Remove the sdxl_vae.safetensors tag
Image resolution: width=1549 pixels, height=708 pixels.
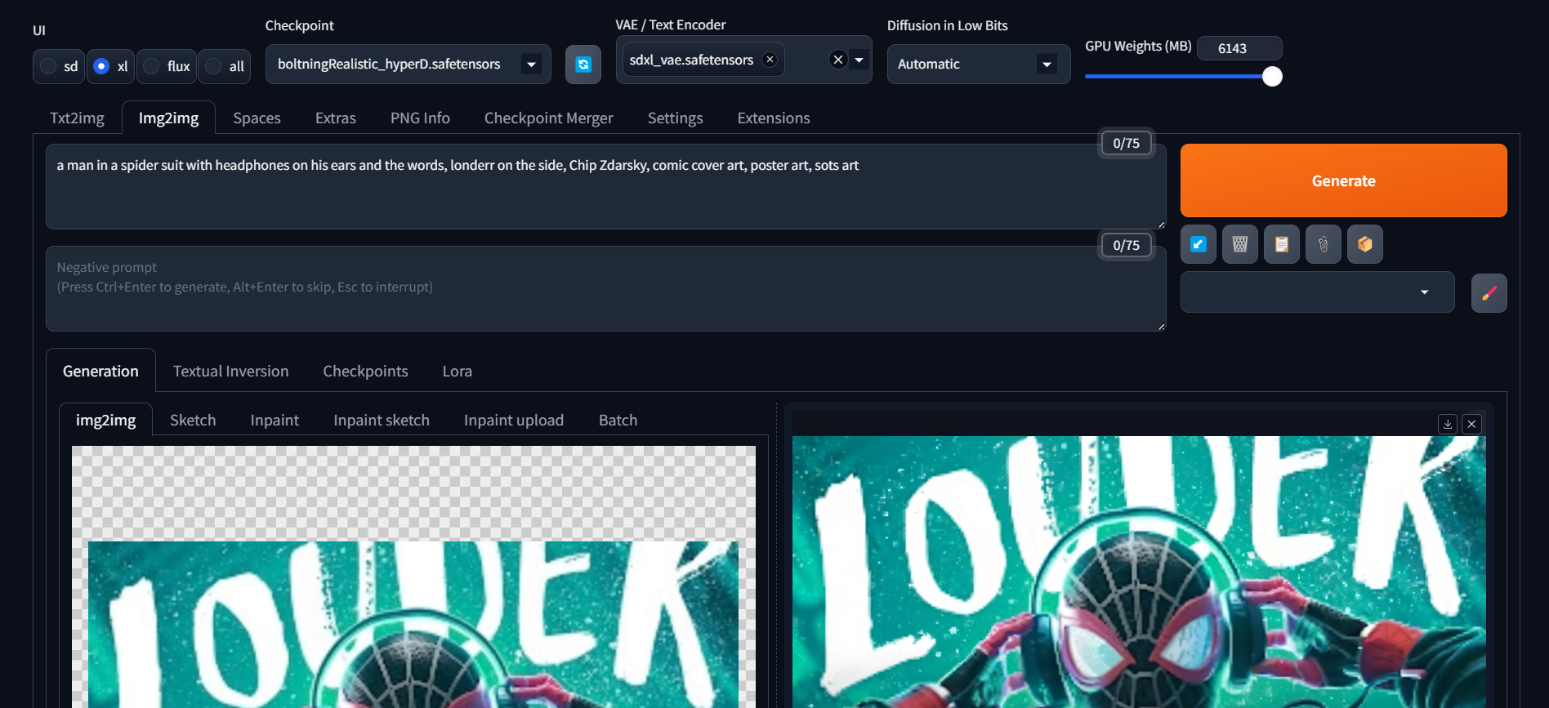point(769,60)
